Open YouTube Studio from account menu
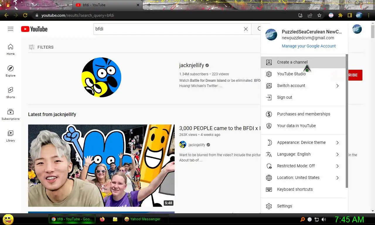 (x=303, y=74)
